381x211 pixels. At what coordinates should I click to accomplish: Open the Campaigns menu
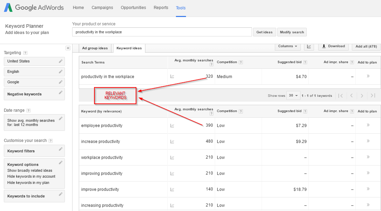click(102, 8)
